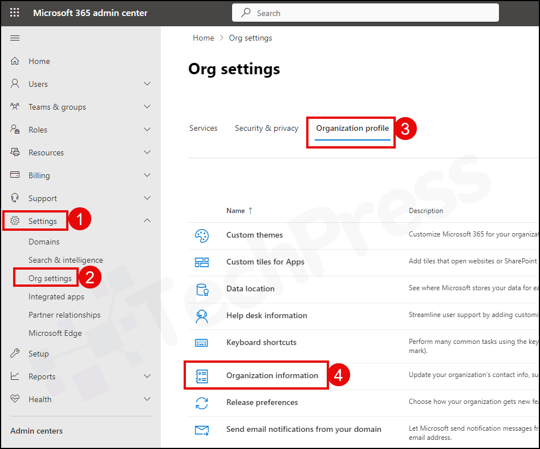Click in the Search input field
This screenshot has width=540, height=449.
click(x=366, y=13)
